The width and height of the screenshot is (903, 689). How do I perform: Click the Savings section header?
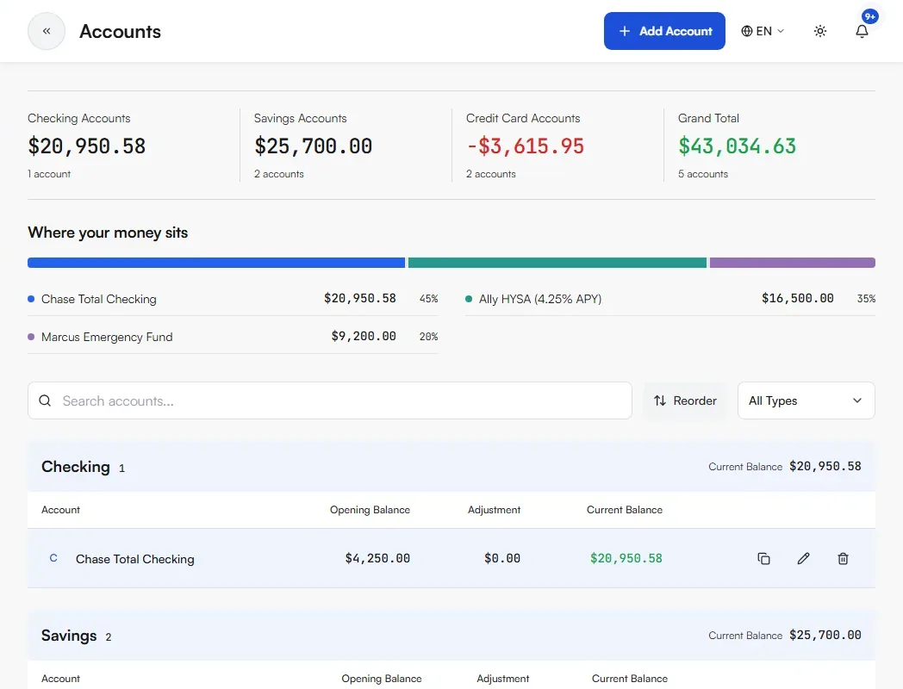(x=451, y=636)
